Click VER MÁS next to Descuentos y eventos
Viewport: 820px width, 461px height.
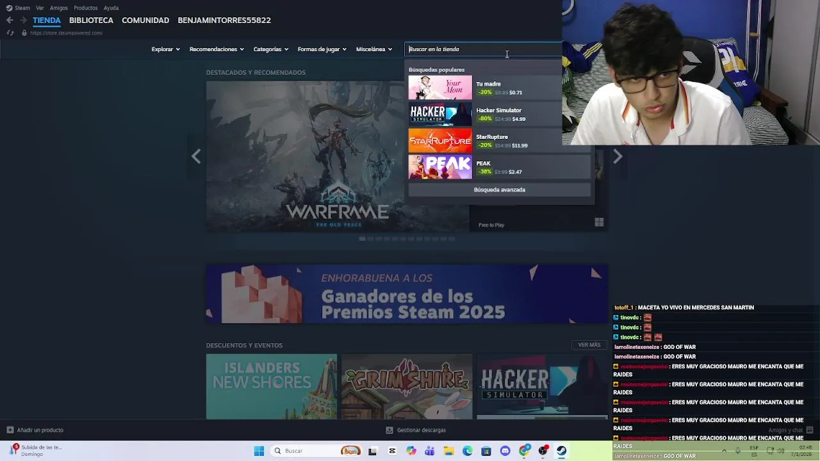tap(589, 345)
